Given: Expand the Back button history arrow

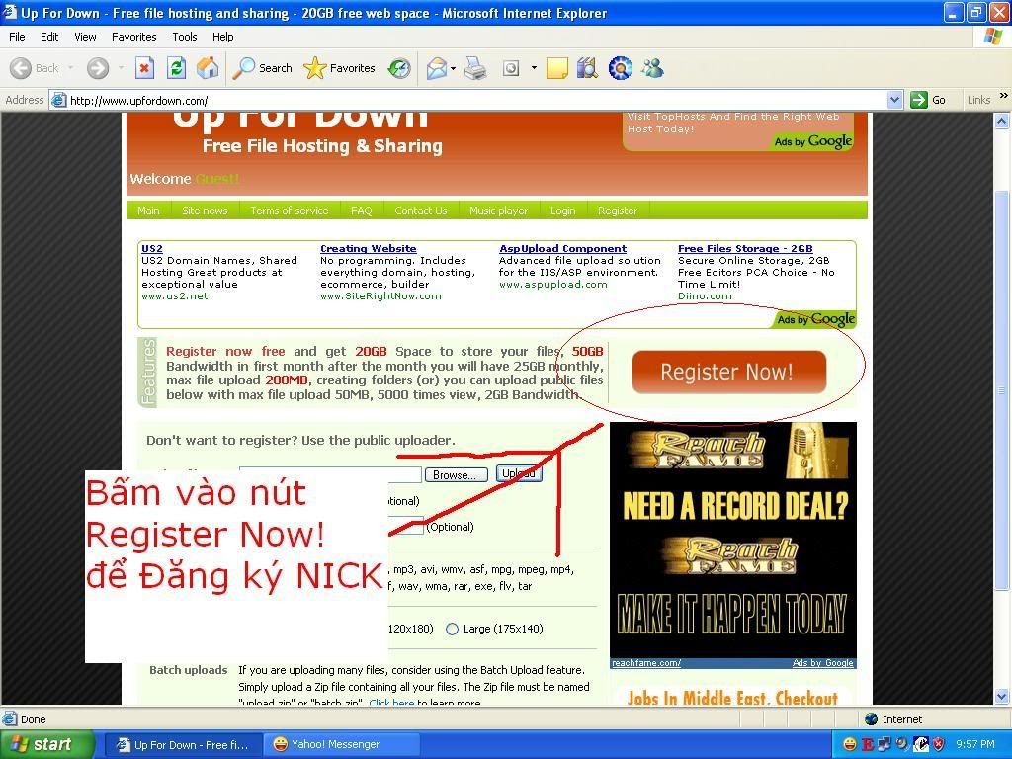Looking at the screenshot, I should click(x=71, y=69).
